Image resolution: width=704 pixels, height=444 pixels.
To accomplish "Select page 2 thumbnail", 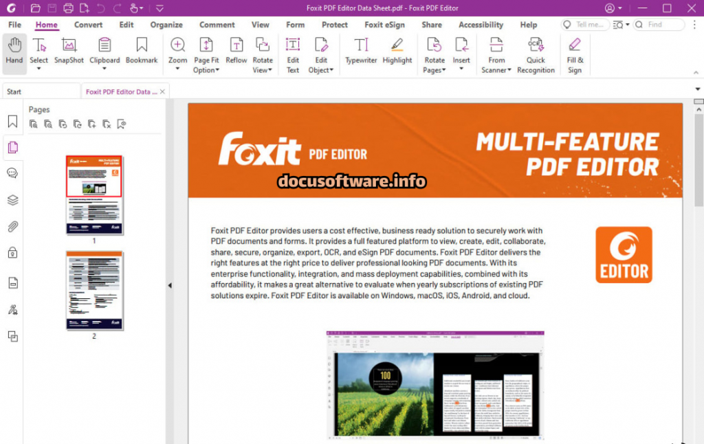I will coord(94,290).
